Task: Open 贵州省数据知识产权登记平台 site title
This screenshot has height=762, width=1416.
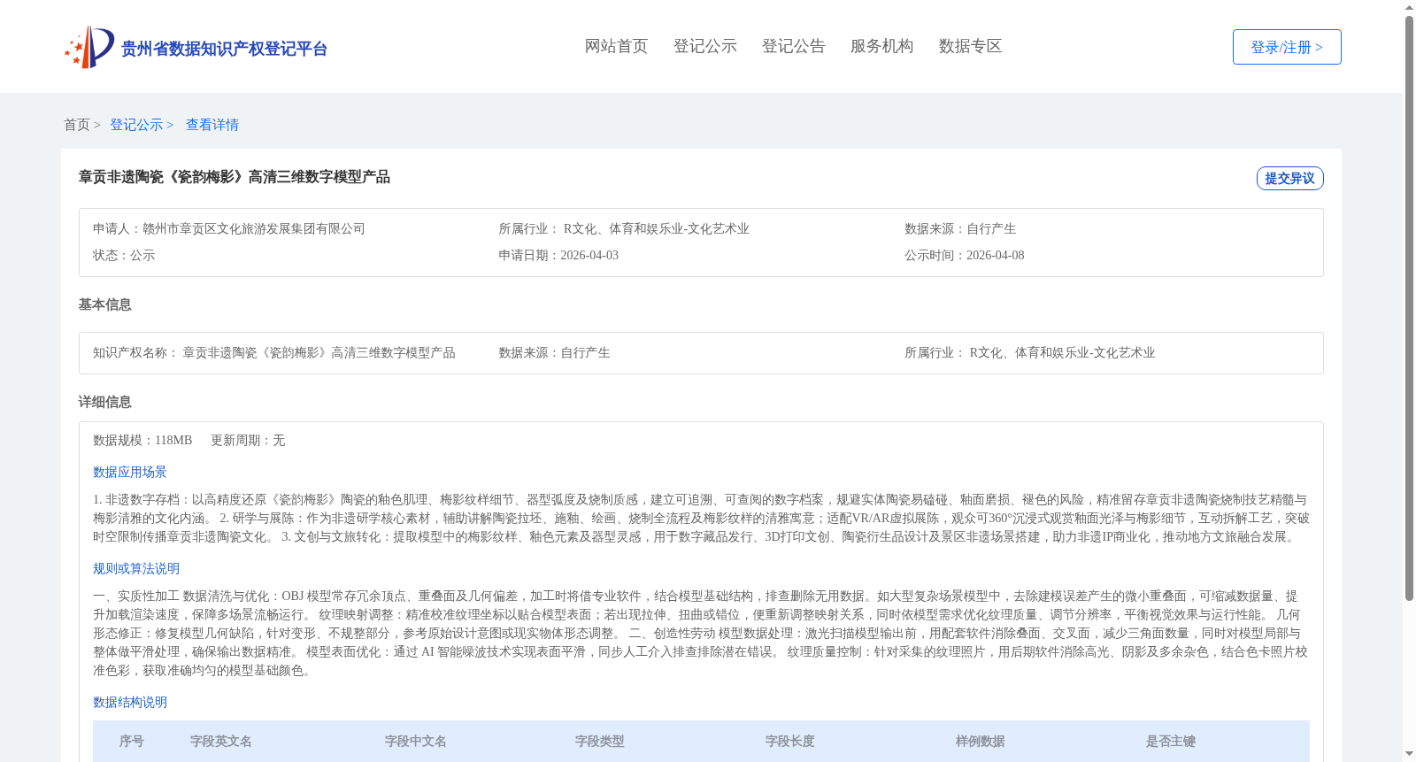Action: point(224,49)
